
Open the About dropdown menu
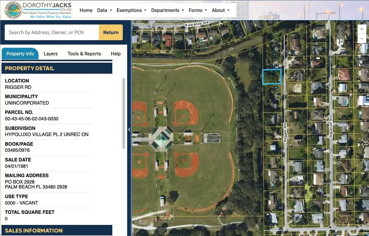coord(220,10)
